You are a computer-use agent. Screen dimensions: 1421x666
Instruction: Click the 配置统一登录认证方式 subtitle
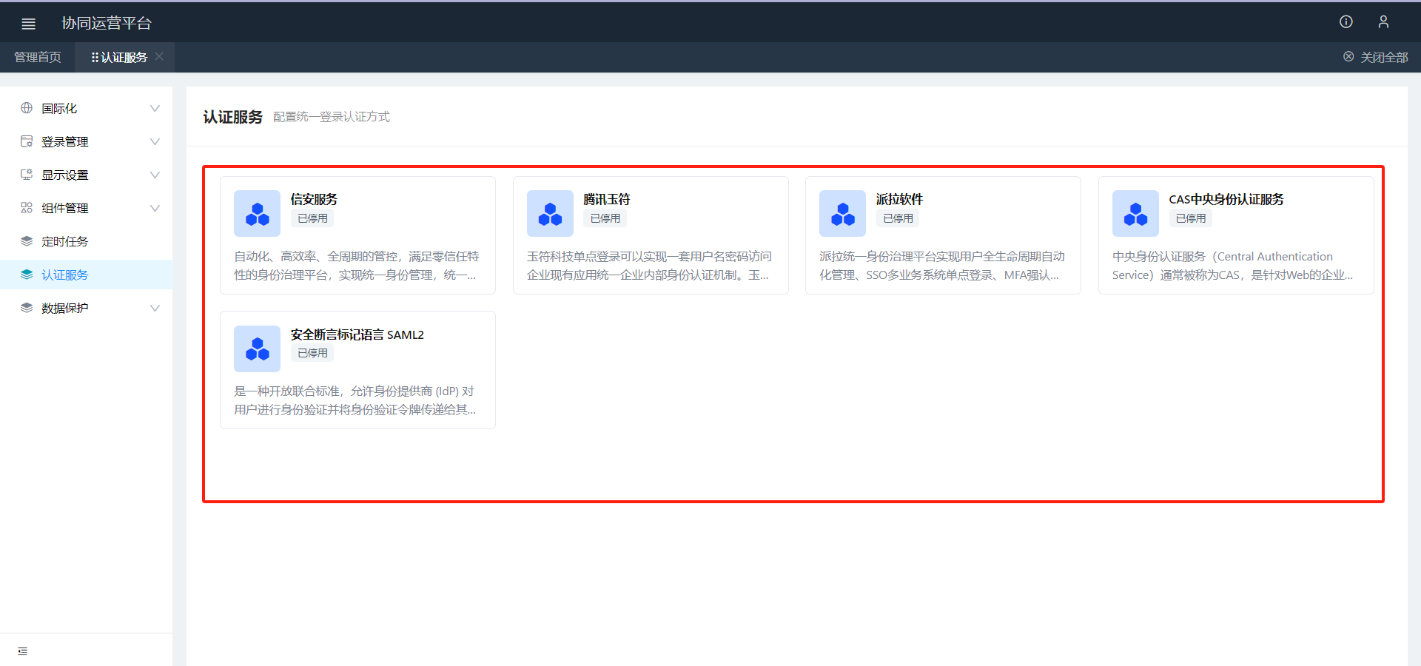tap(332, 117)
